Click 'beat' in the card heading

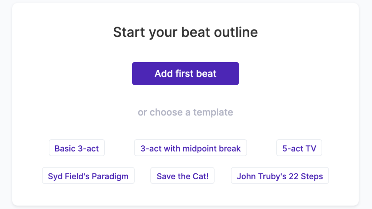pyautogui.click(x=196, y=32)
